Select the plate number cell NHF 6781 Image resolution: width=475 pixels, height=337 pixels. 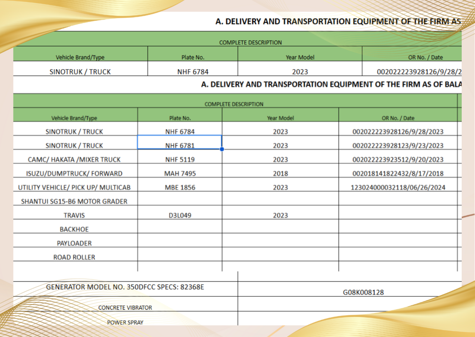click(180, 142)
